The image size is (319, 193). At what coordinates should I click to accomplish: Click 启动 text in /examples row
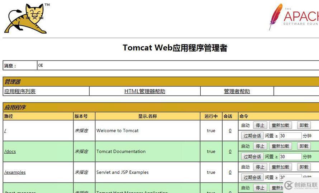coord(245,167)
